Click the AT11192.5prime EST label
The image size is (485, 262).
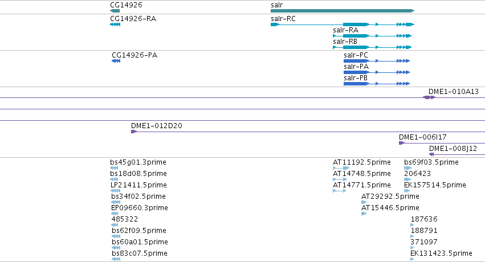[361, 162]
